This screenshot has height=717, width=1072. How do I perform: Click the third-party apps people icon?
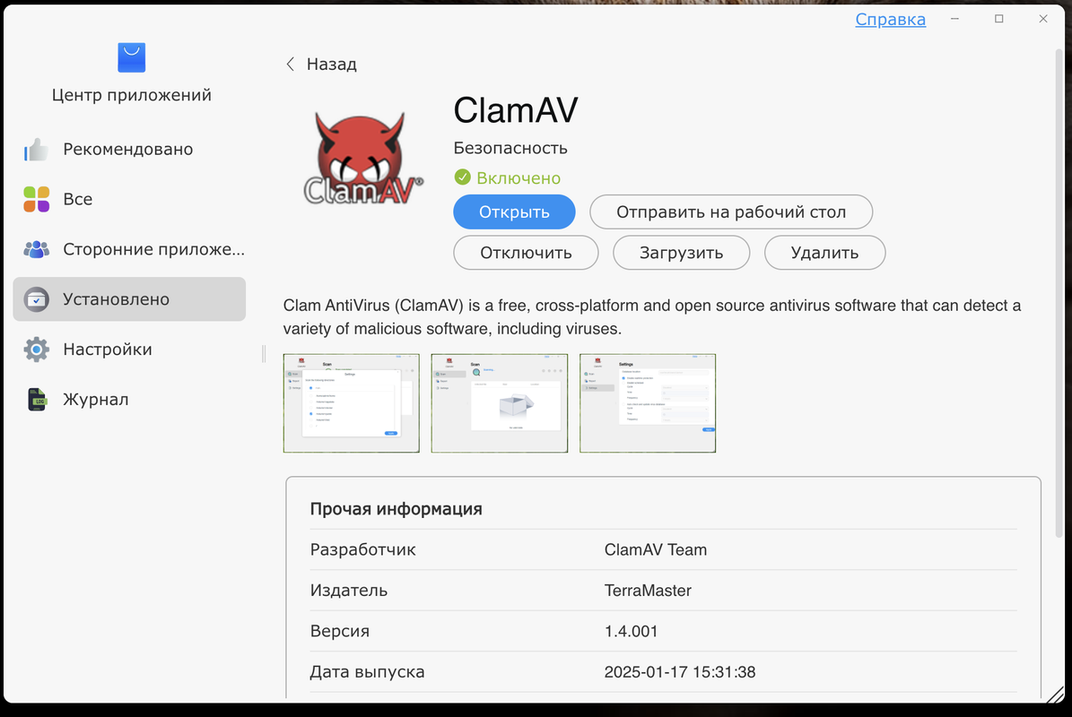click(x=36, y=249)
